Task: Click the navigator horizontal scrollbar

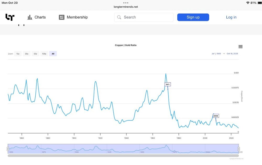Action: [123, 156]
